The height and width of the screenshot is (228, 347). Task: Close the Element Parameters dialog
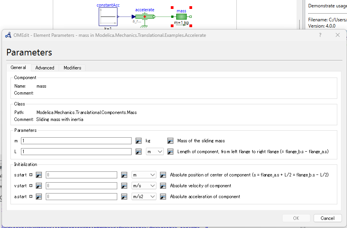(x=337, y=35)
